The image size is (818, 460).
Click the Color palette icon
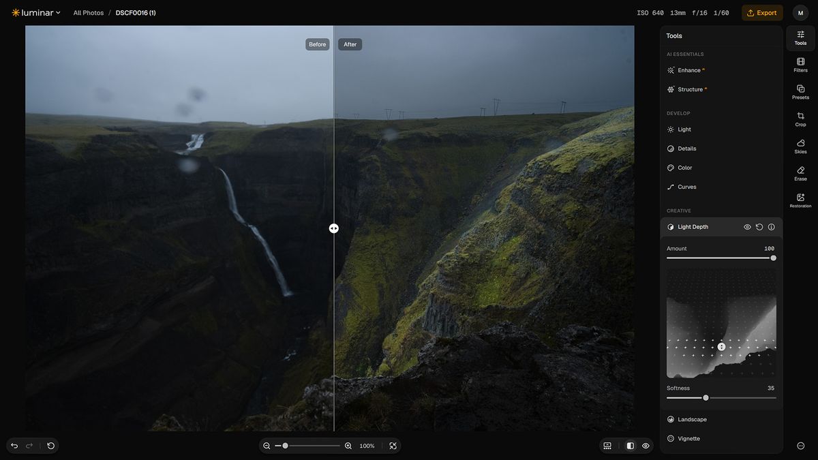[671, 168]
